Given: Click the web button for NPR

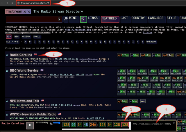Looking at the screenshot, I should click(x=143, y=101).
